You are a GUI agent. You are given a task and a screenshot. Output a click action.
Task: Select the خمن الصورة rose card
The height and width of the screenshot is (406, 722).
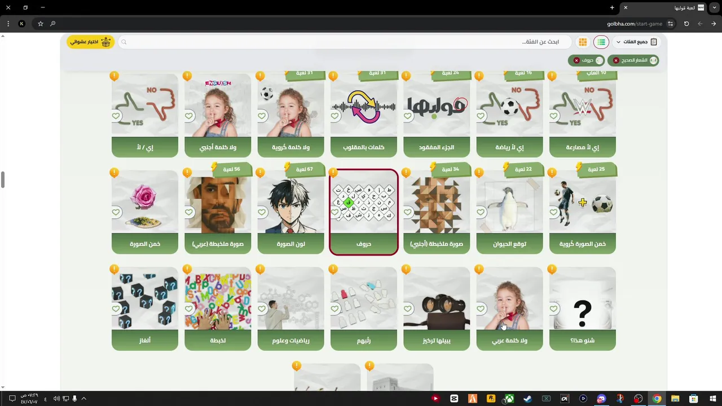coord(145,211)
